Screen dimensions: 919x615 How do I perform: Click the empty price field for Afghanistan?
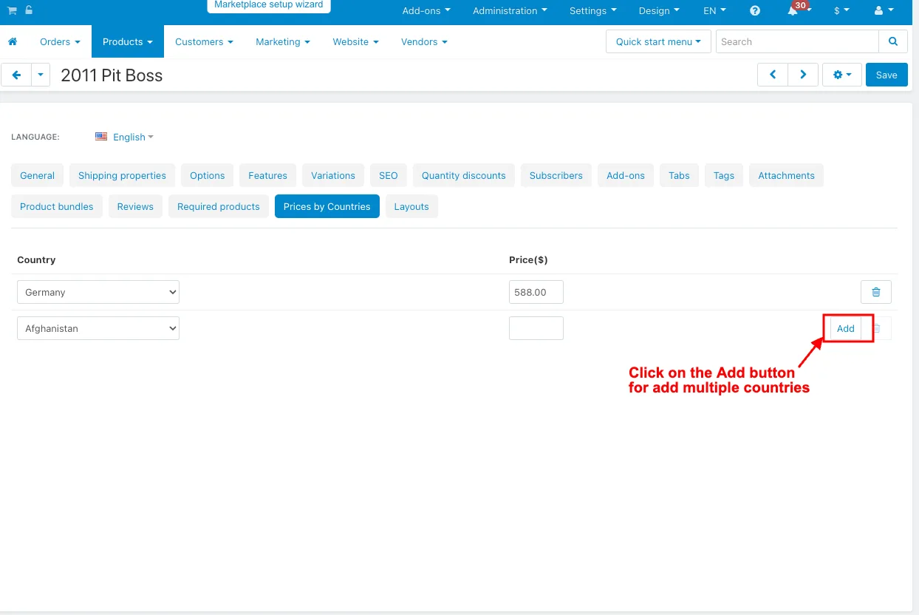pyautogui.click(x=536, y=328)
